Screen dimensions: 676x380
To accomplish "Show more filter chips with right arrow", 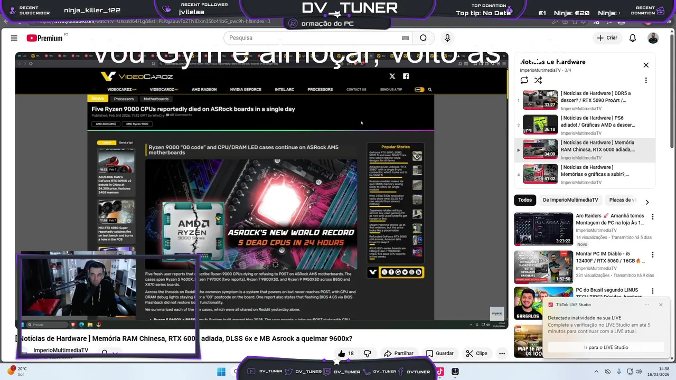I will (647, 202).
